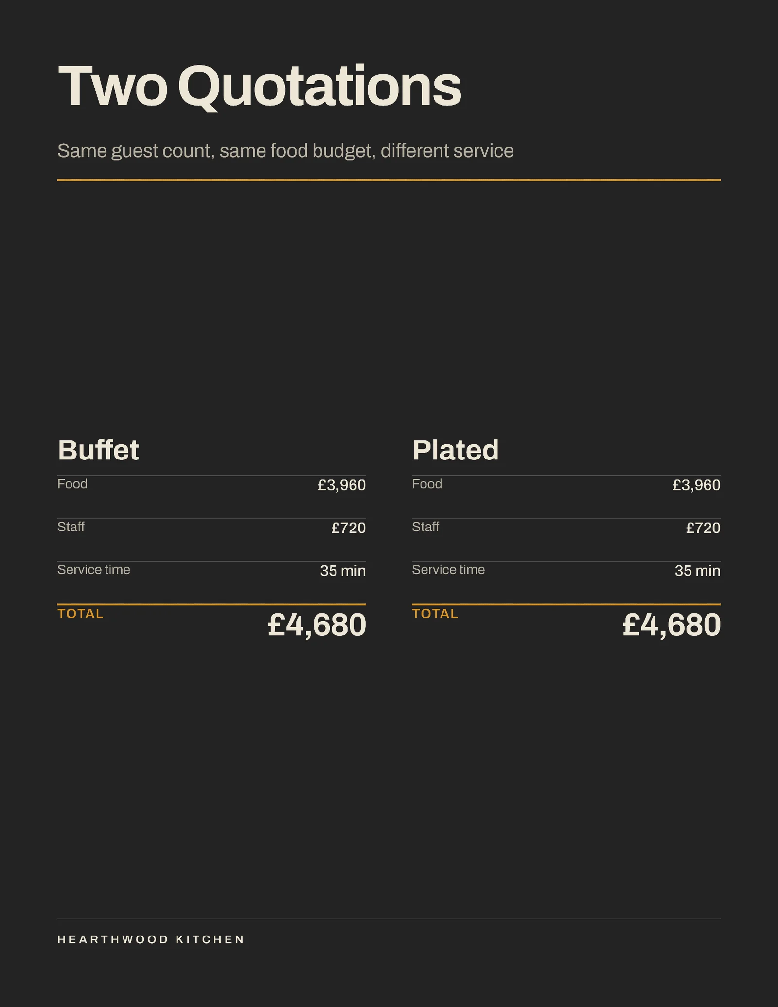Click the Plated Staff £720 value

click(703, 528)
